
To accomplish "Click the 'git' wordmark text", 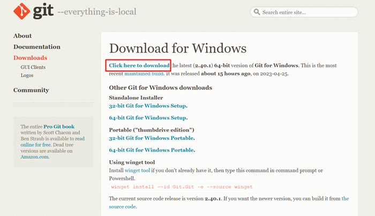I will coord(43,11).
